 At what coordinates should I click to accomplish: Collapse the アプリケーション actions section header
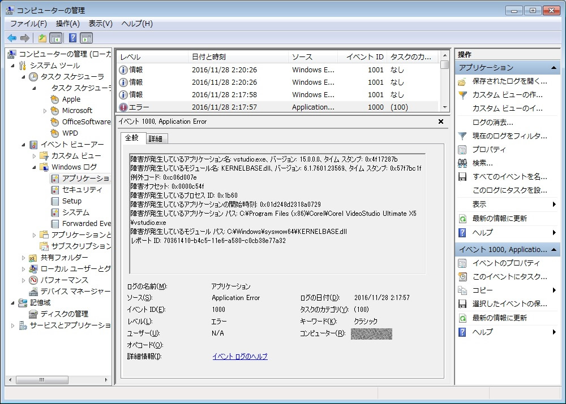tap(554, 68)
